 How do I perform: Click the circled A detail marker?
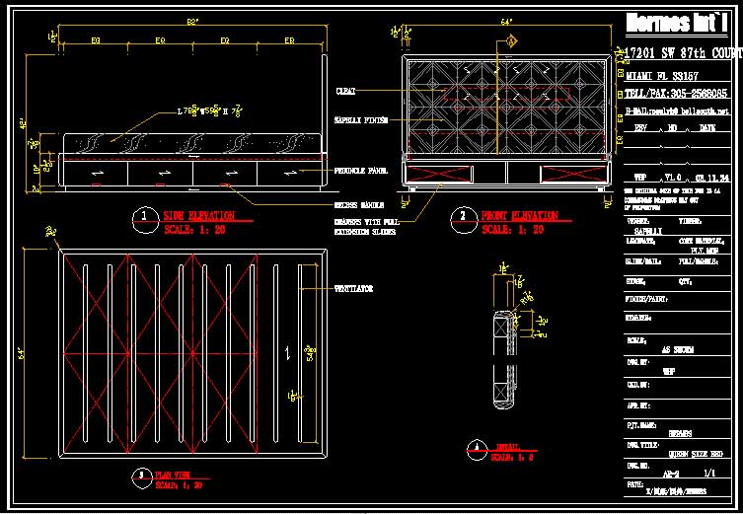[478, 450]
